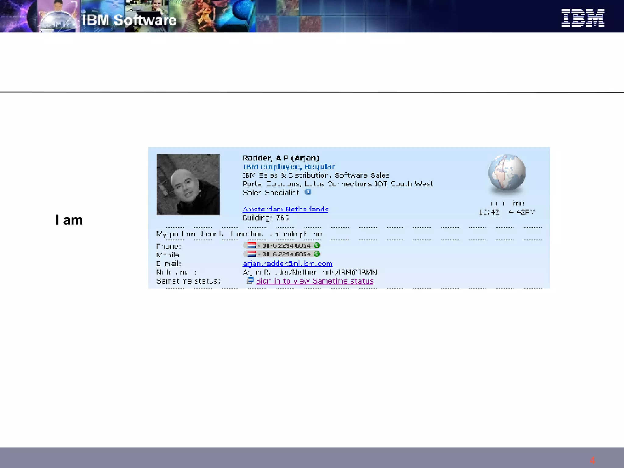Open the IBM employee, Regular link

coord(289,167)
